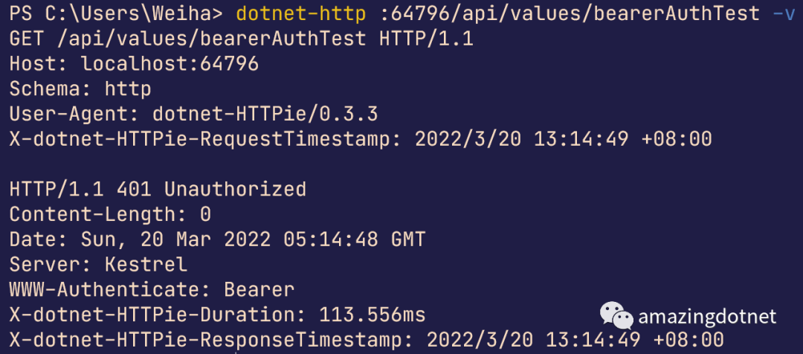Click the RequestTimestamp header value
Image resolution: width=803 pixels, height=354 pixels.
[x=564, y=139]
